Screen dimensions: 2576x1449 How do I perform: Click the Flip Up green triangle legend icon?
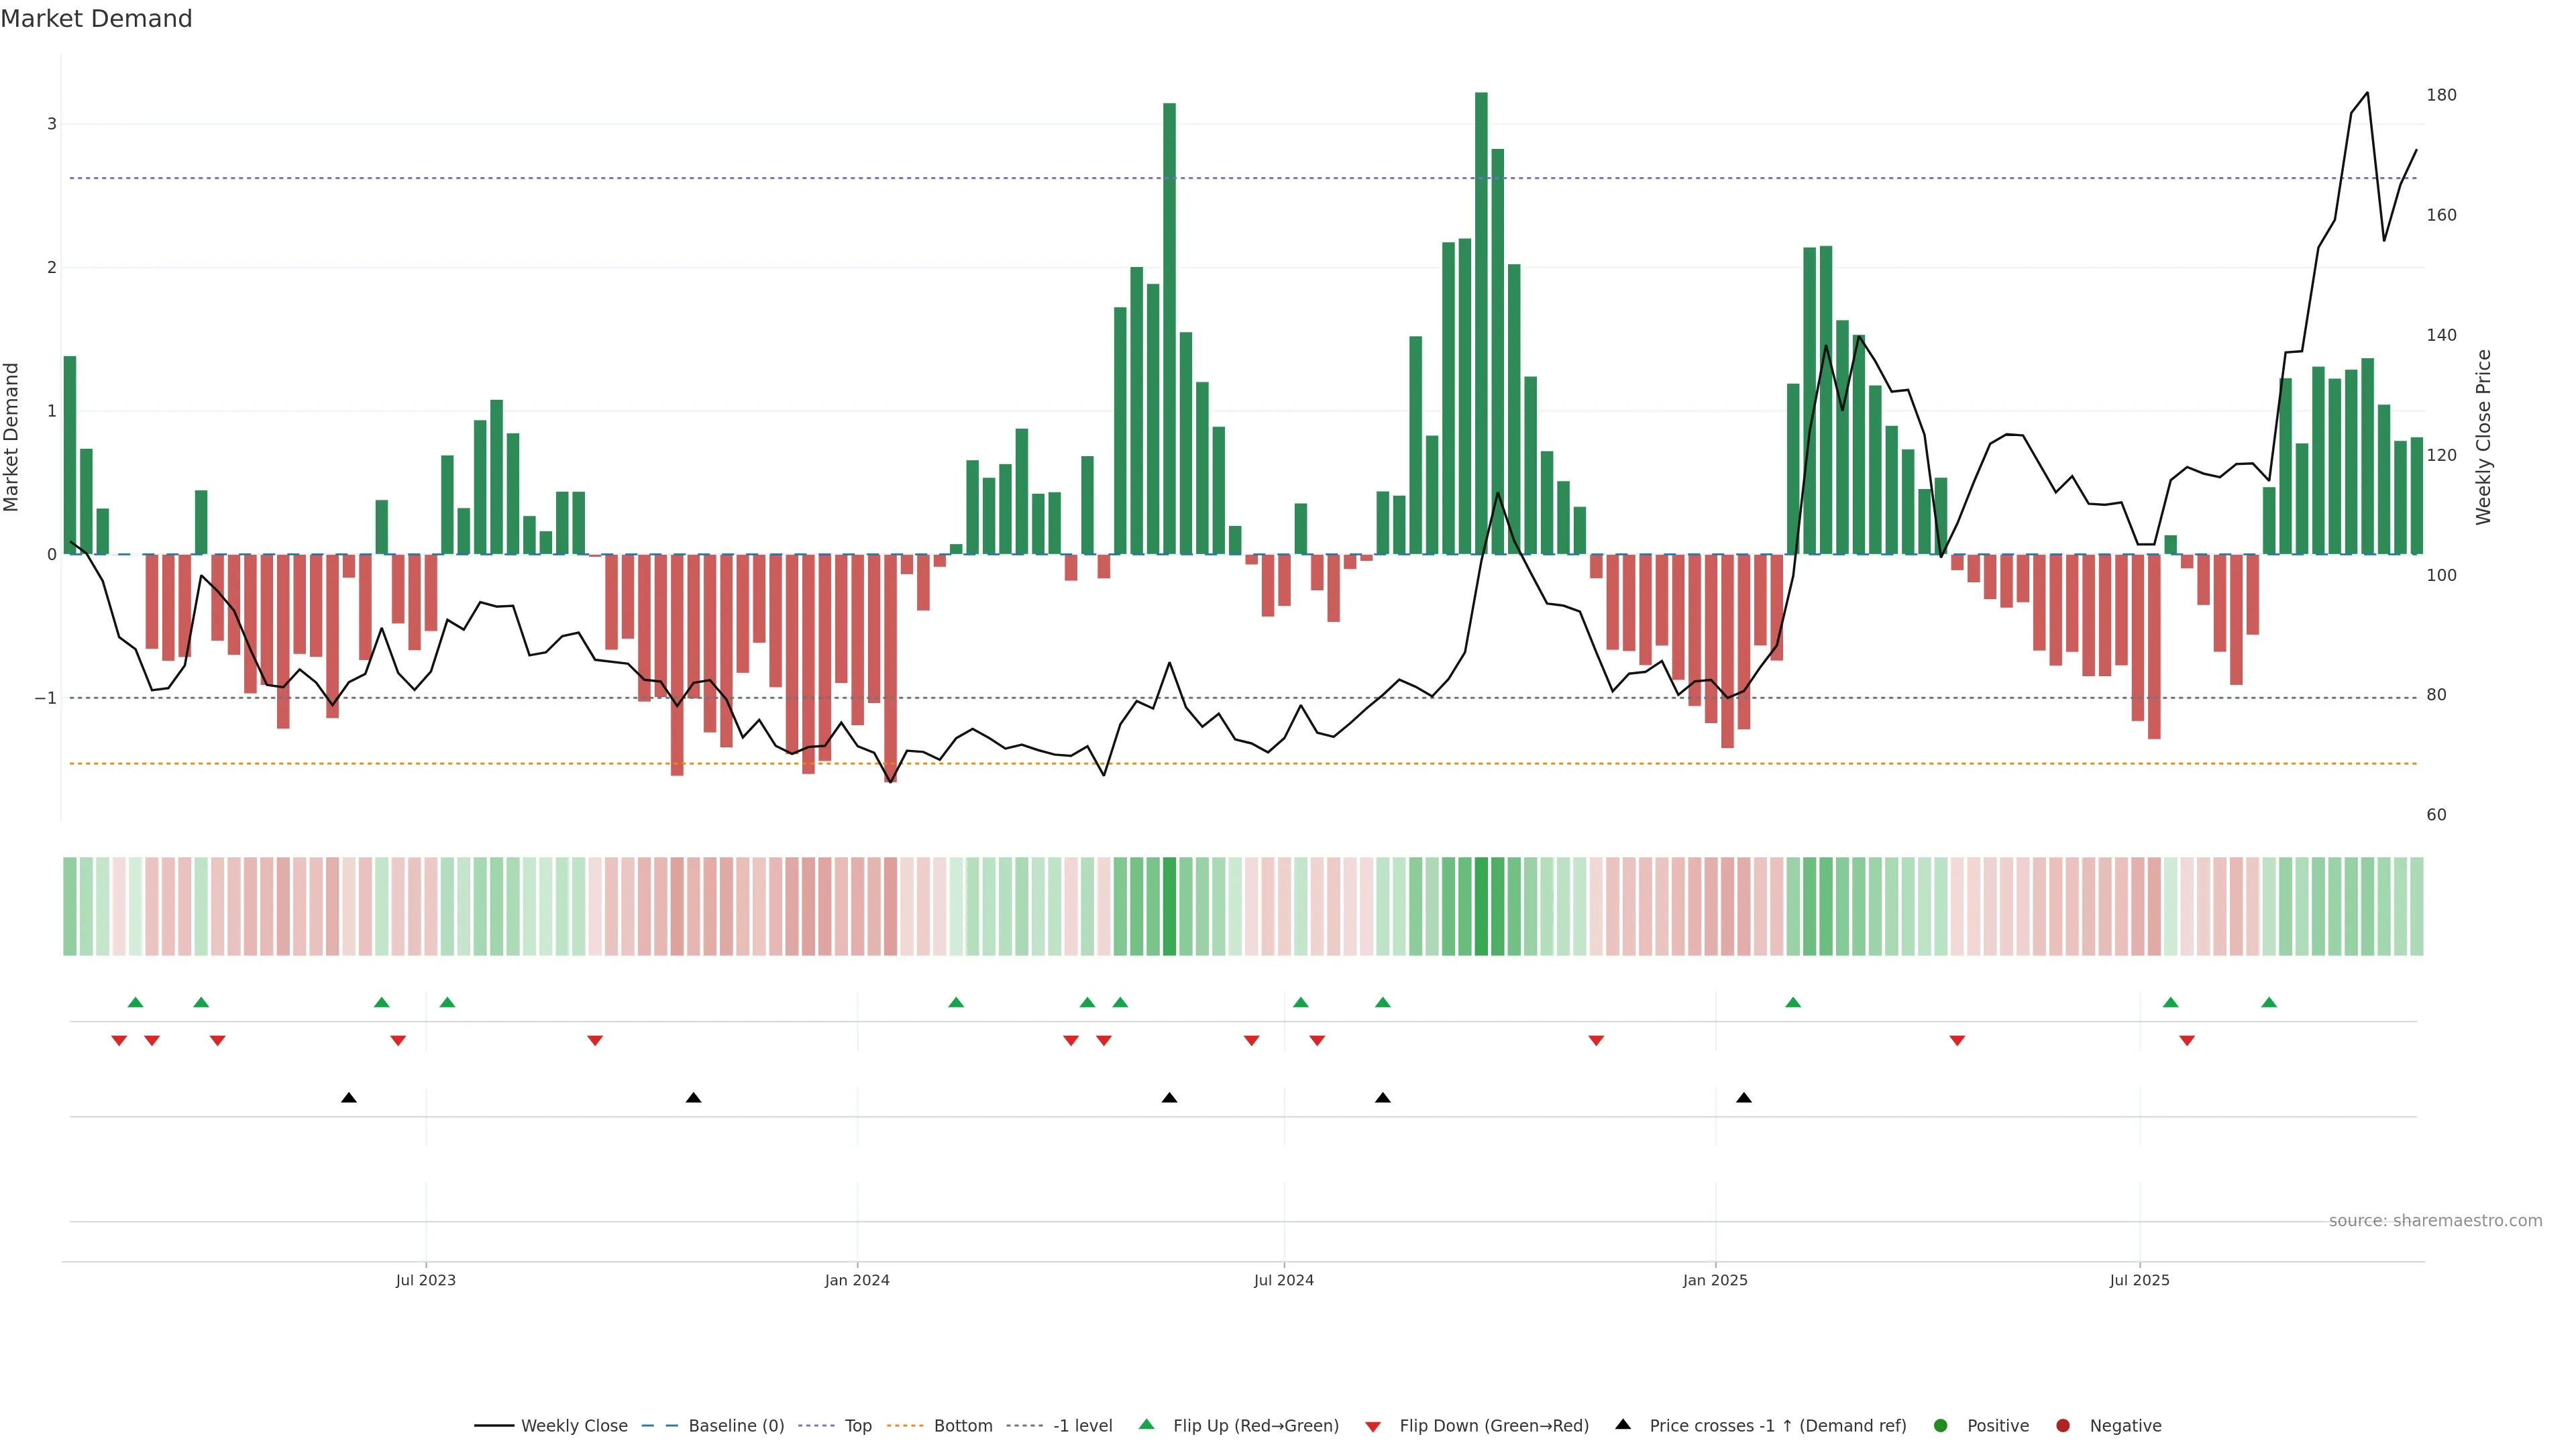point(1146,1424)
